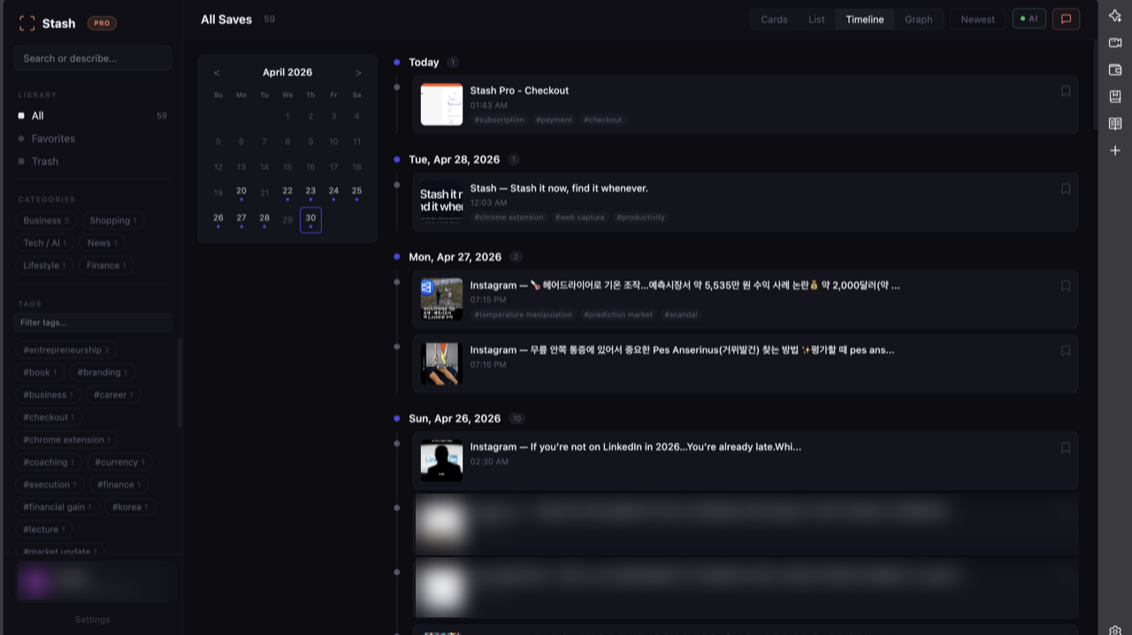Click the plus icon in right sidebar

tap(1115, 150)
